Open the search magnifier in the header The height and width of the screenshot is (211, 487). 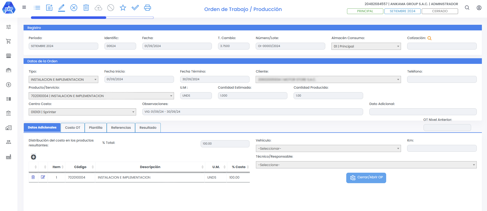[x=467, y=8]
